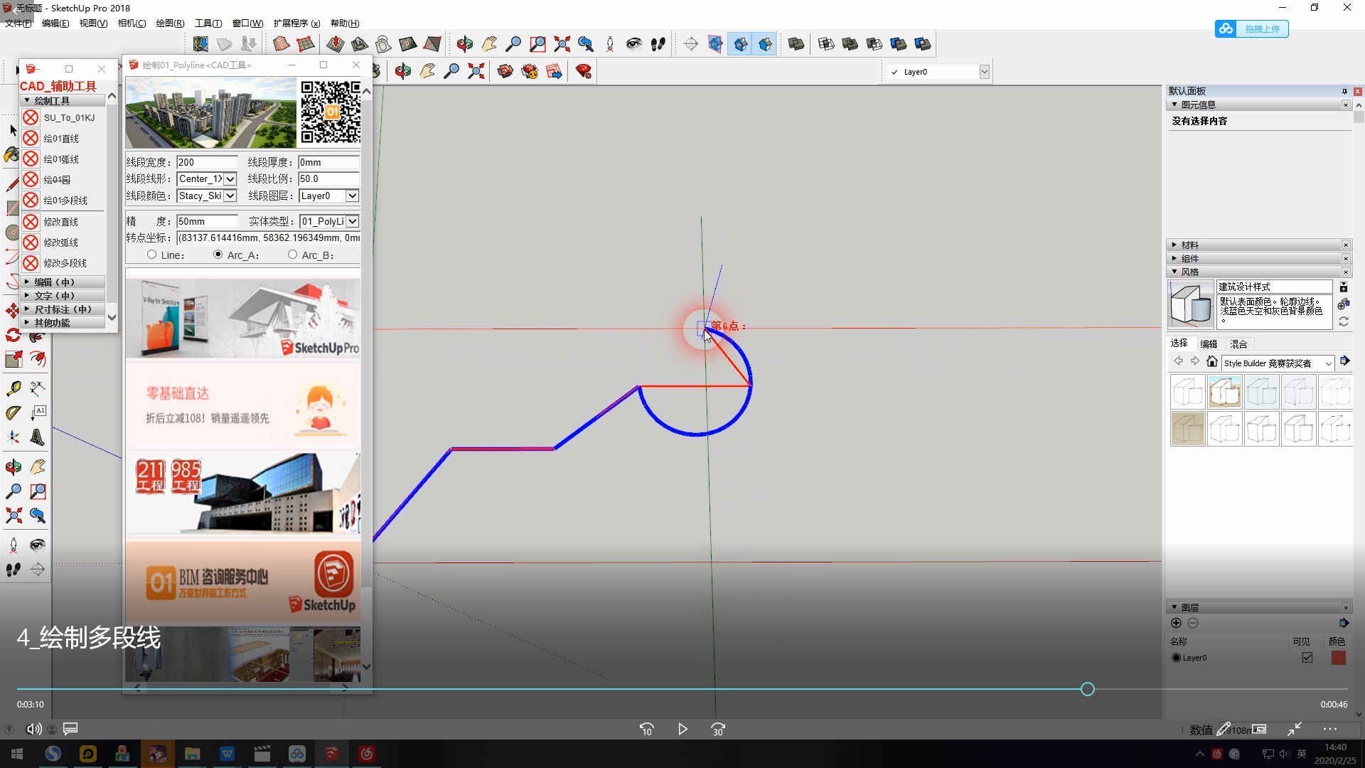Collapse the 绘制工具 section
The image size is (1365, 768).
click(63, 100)
